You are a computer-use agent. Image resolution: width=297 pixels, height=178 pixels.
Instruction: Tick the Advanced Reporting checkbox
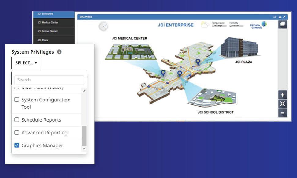point(17,132)
